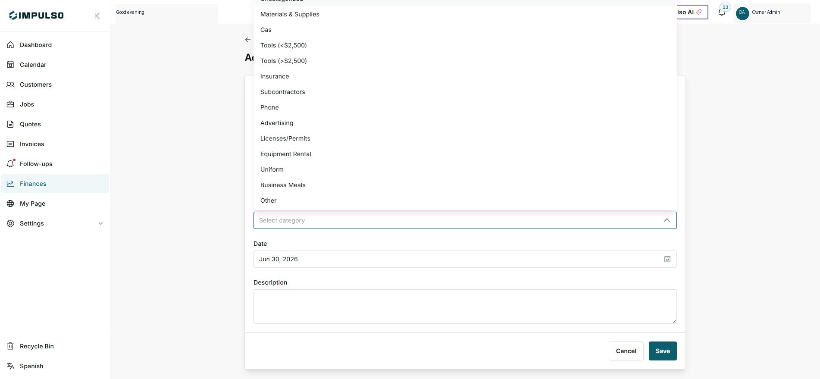The height and width of the screenshot is (379, 820).
Task: Choose Materials & Supplies category
Action: (x=465, y=14)
